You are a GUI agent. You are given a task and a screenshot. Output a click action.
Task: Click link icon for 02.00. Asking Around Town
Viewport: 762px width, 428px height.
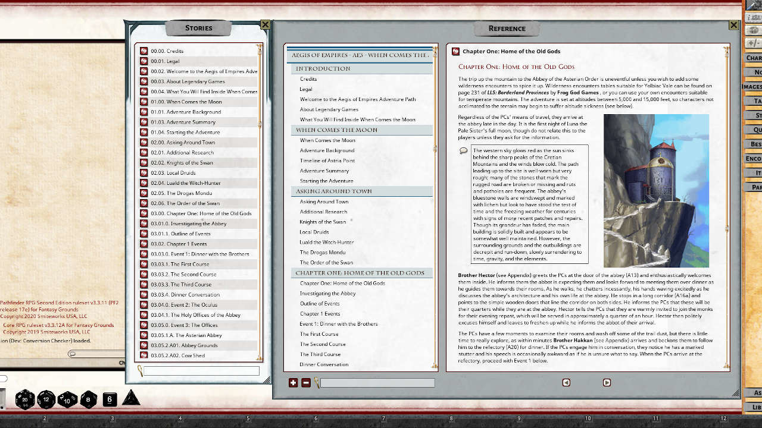(x=144, y=142)
